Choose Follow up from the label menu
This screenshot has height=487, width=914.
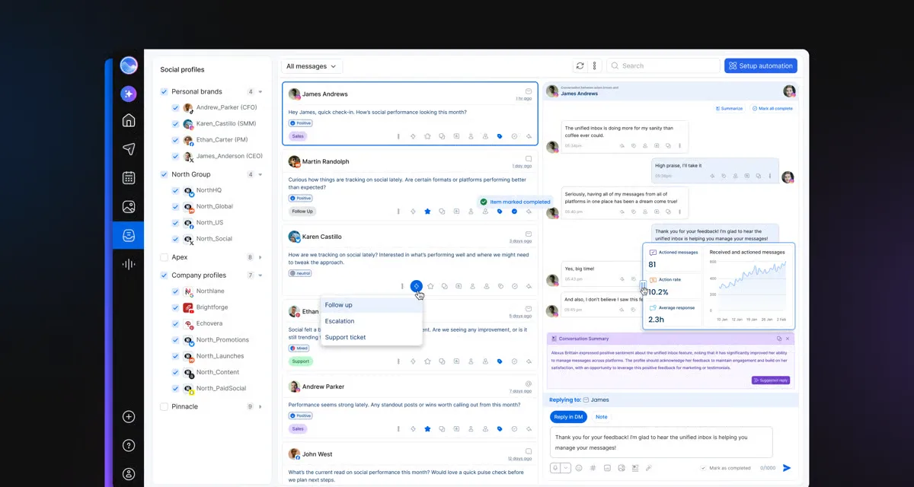click(x=372, y=305)
